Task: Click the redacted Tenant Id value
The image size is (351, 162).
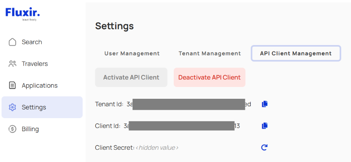Action: tap(189, 104)
